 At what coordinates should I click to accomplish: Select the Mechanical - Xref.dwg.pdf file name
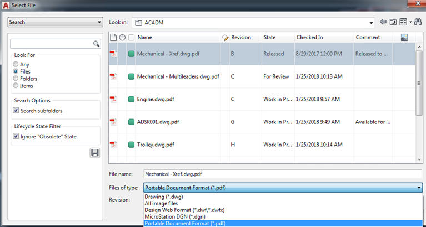point(168,54)
